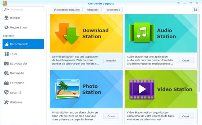Click the Sauvegarder backup icon
Image resolution: width=202 pixels, height=125 pixels.
[x=6, y=64]
